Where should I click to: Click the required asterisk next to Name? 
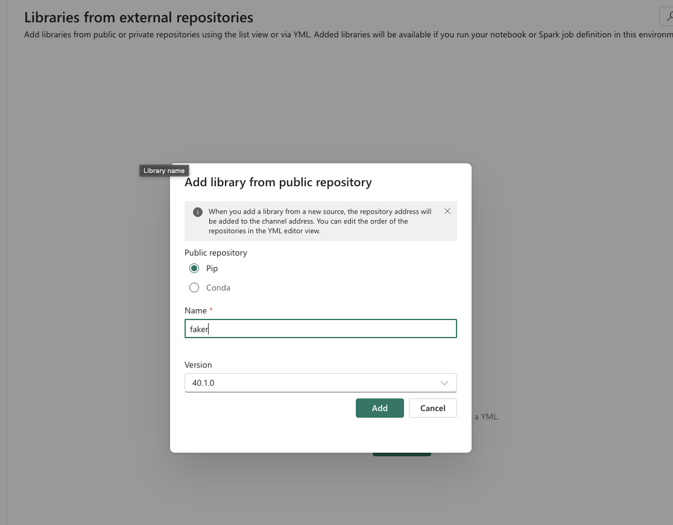pyautogui.click(x=210, y=309)
